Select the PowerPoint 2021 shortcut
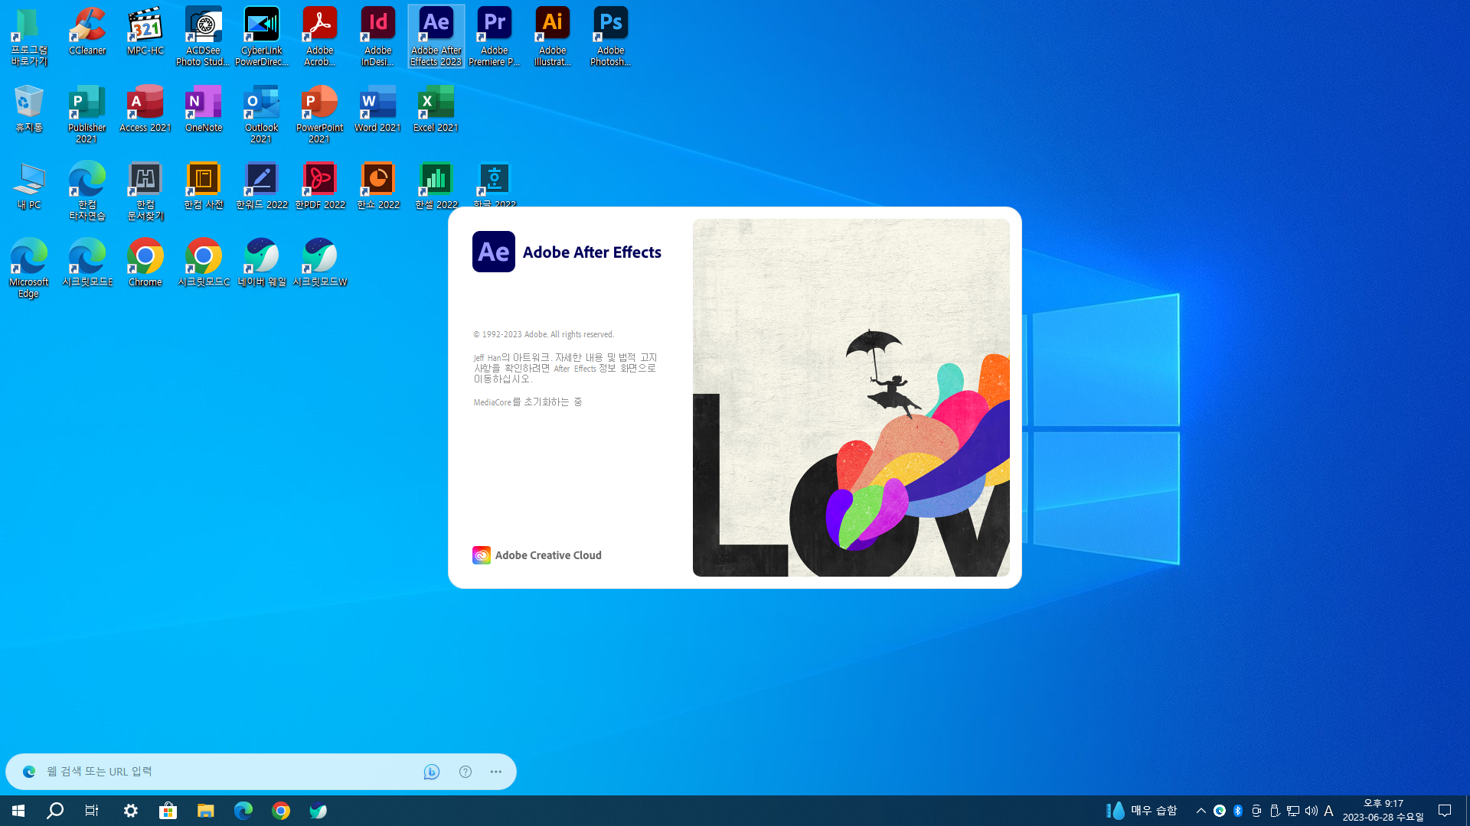The height and width of the screenshot is (826, 1470). point(319,105)
